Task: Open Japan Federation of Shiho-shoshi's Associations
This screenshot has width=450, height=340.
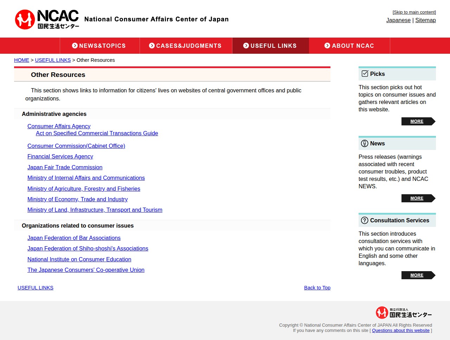Action: [88, 248]
